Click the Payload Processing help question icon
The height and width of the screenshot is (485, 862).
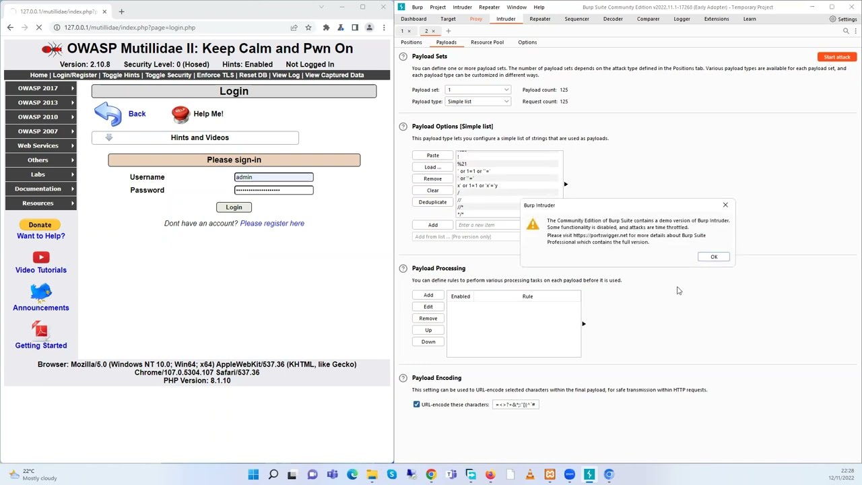[403, 268]
